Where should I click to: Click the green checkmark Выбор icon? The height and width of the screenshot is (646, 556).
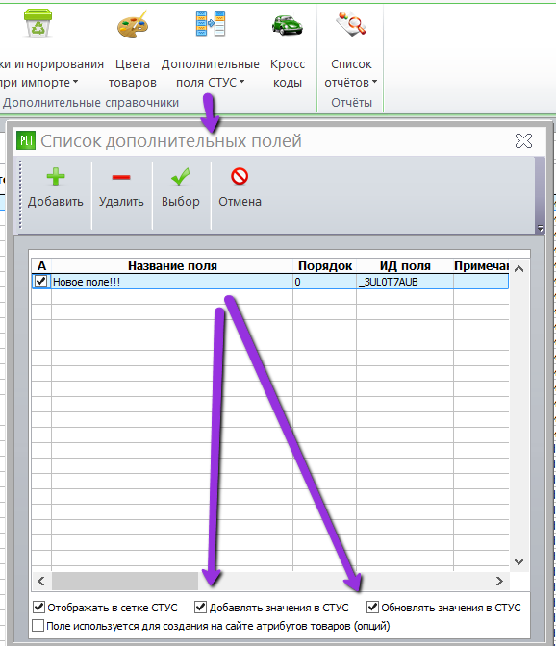coord(181,177)
